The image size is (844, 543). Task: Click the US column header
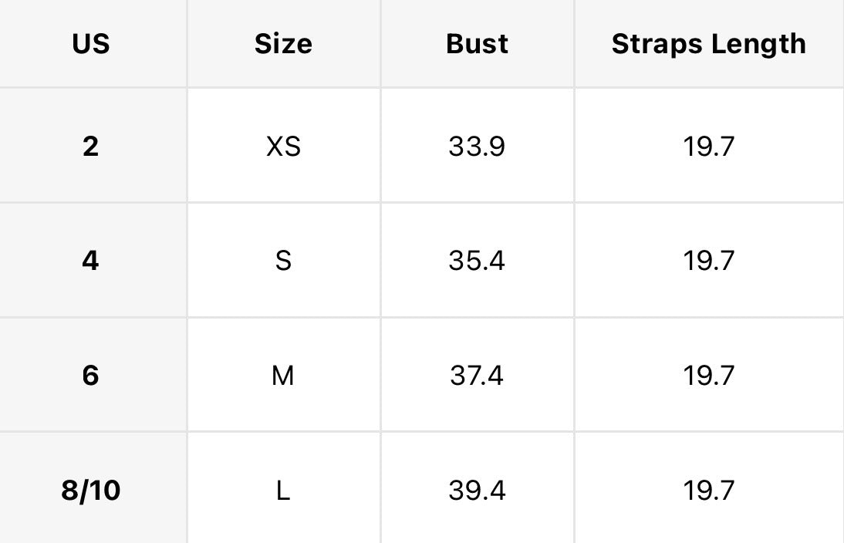click(x=91, y=44)
